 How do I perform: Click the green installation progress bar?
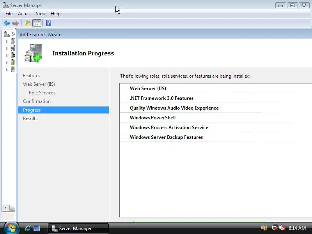click(199, 222)
